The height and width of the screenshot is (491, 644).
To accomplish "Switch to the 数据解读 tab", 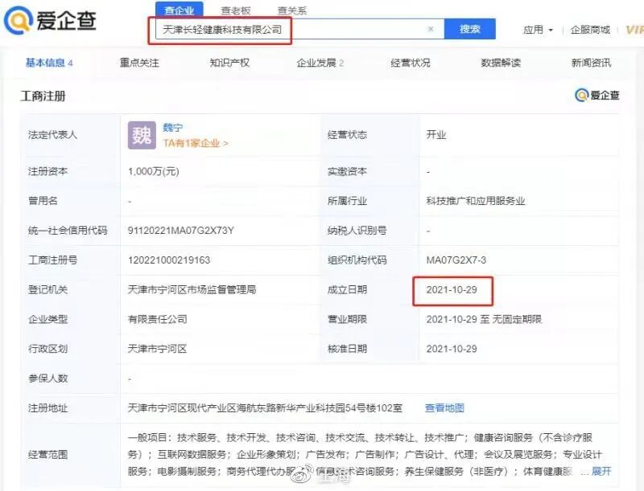I will (x=501, y=63).
